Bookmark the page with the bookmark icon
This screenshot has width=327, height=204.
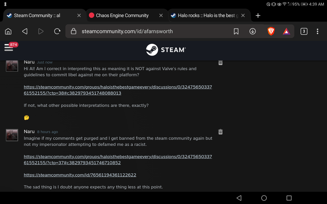click(236, 31)
